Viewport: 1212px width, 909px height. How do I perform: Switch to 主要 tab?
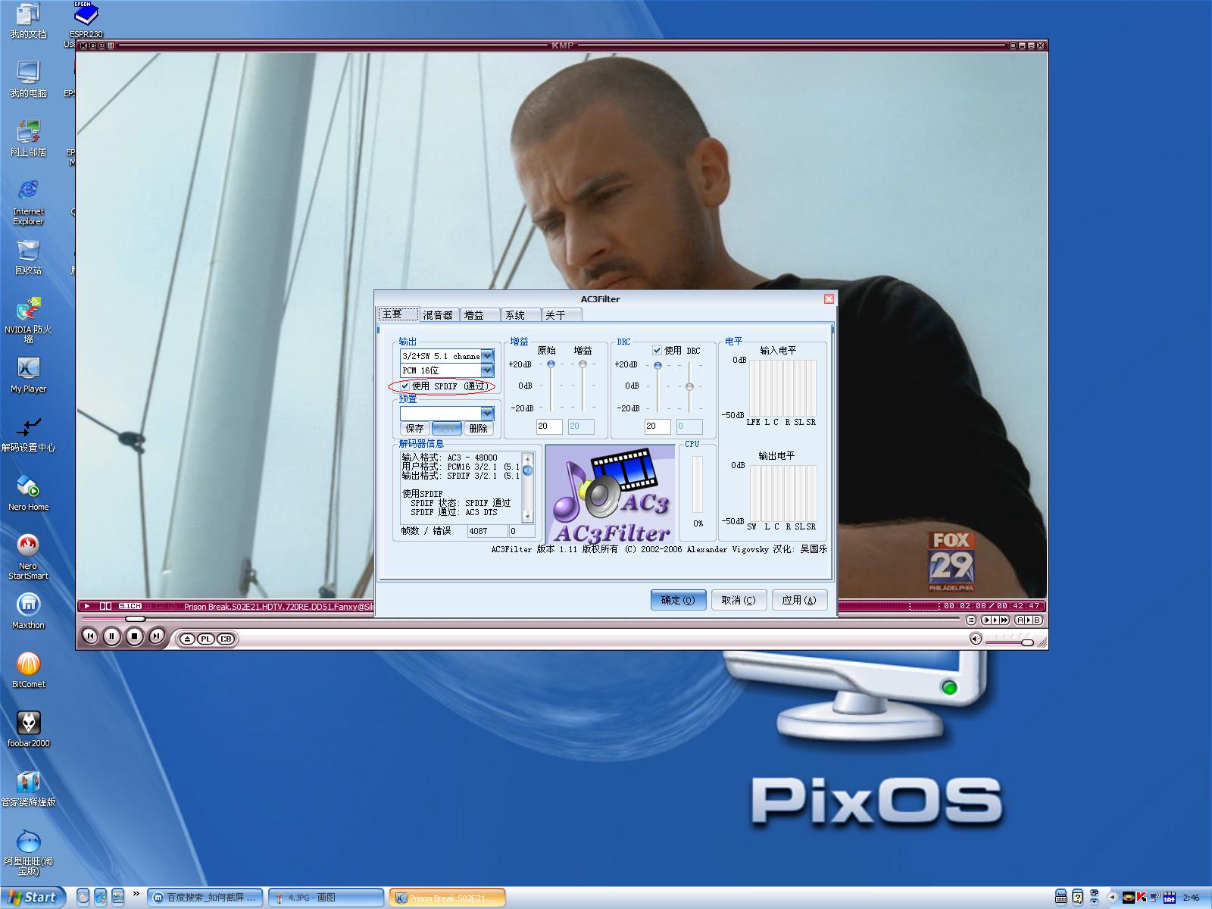398,314
